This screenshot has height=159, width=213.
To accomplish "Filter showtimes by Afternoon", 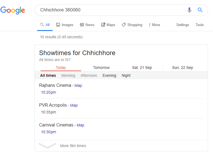I will (x=89, y=75).
